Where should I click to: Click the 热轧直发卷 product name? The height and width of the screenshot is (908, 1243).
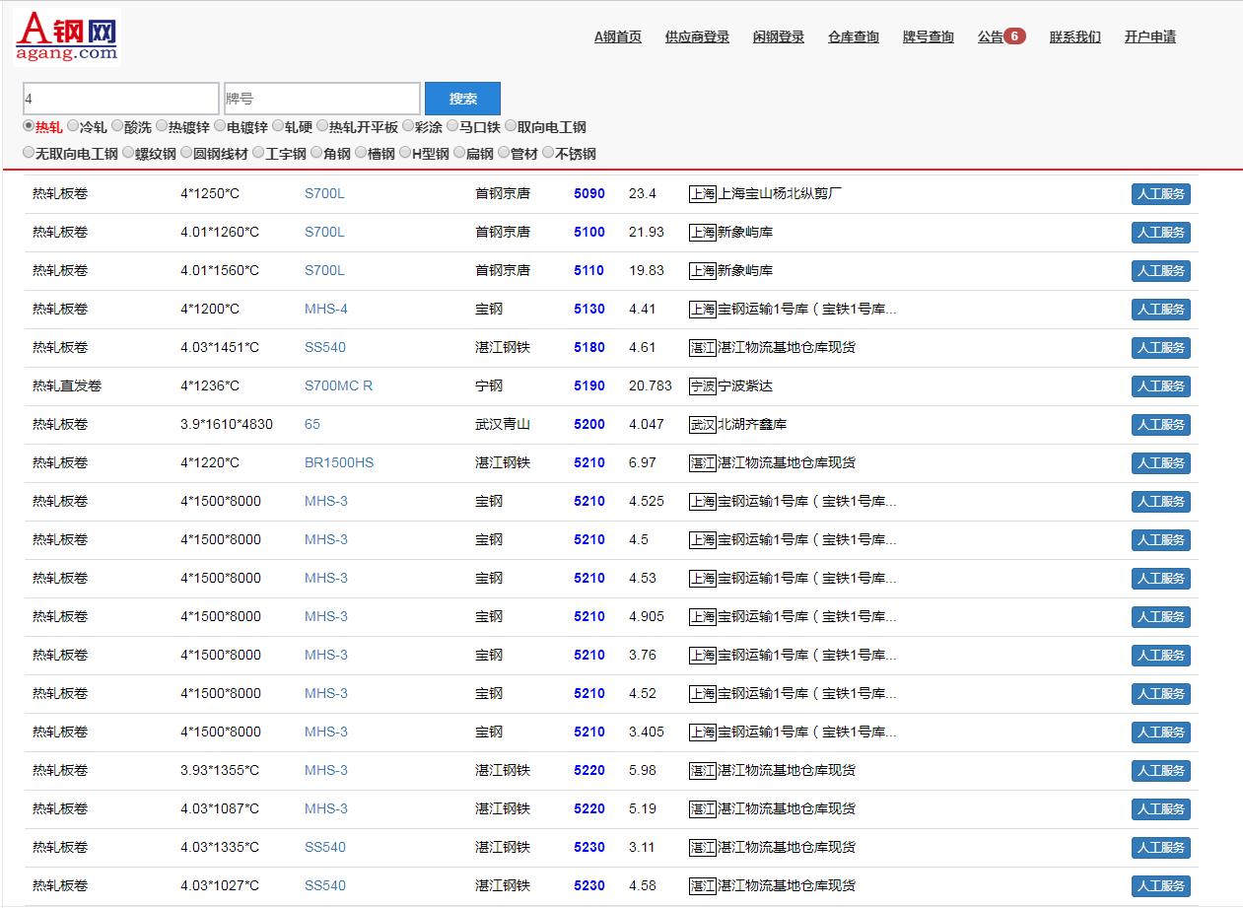click(x=67, y=385)
